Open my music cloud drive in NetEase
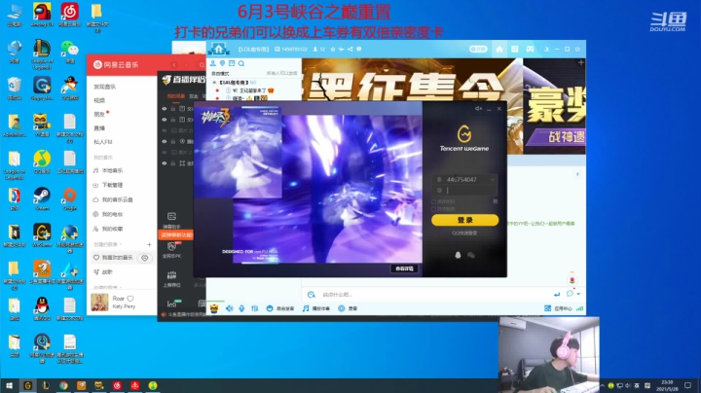Image resolution: width=701 pixels, height=393 pixels. tap(113, 199)
